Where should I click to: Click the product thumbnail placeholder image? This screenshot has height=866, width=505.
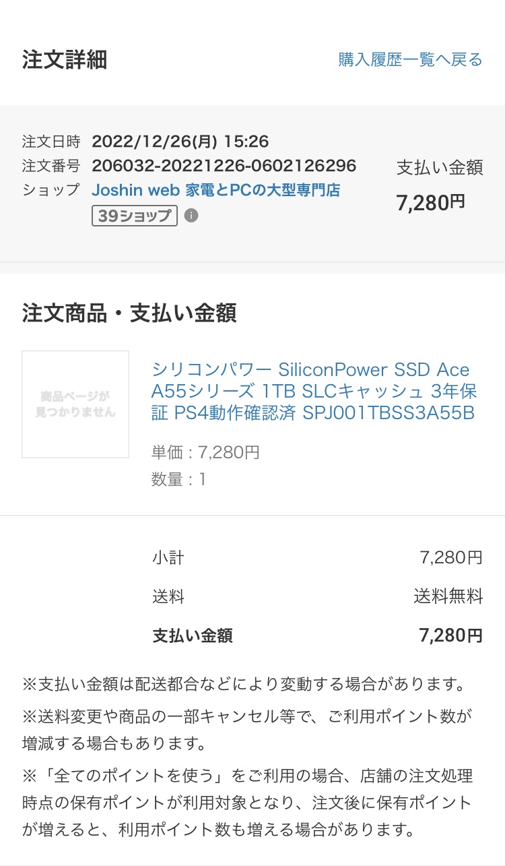click(75, 404)
